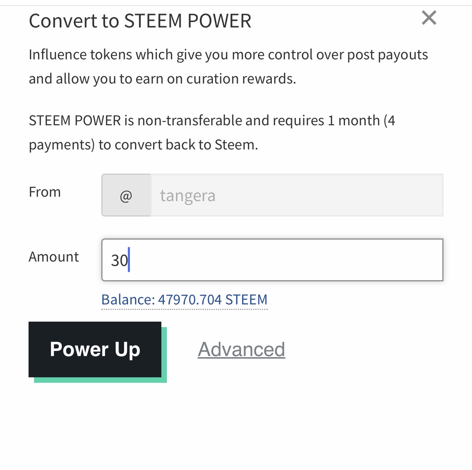This screenshot has height=470, width=472.
Task: Click the word "requires" in the note
Action: pos(298,121)
